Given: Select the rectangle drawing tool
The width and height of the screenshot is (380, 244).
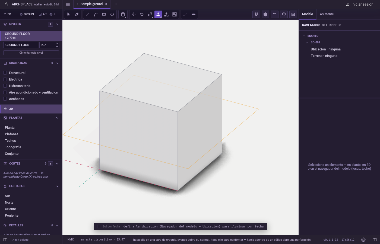Looking at the screenshot, I should pyautogui.click(x=104, y=14).
